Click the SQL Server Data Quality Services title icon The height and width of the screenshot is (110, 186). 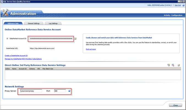(2, 2)
